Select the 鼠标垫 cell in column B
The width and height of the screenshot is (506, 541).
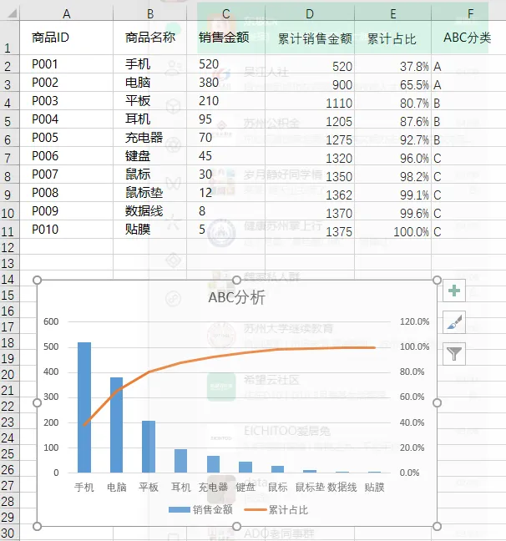[x=149, y=193]
